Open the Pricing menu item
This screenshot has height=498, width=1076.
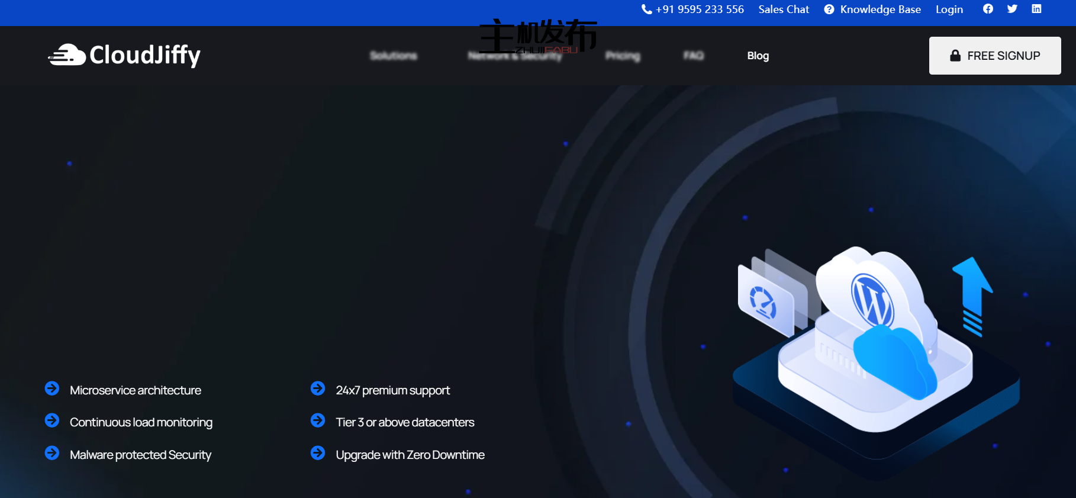tap(623, 56)
